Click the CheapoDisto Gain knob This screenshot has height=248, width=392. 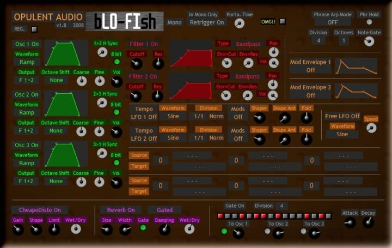point(18,230)
